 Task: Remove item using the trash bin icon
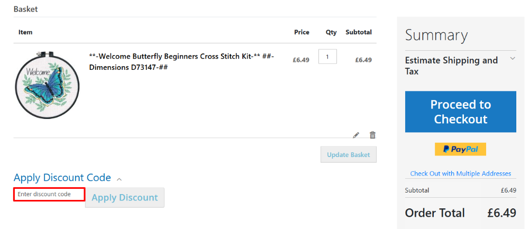pyautogui.click(x=372, y=135)
